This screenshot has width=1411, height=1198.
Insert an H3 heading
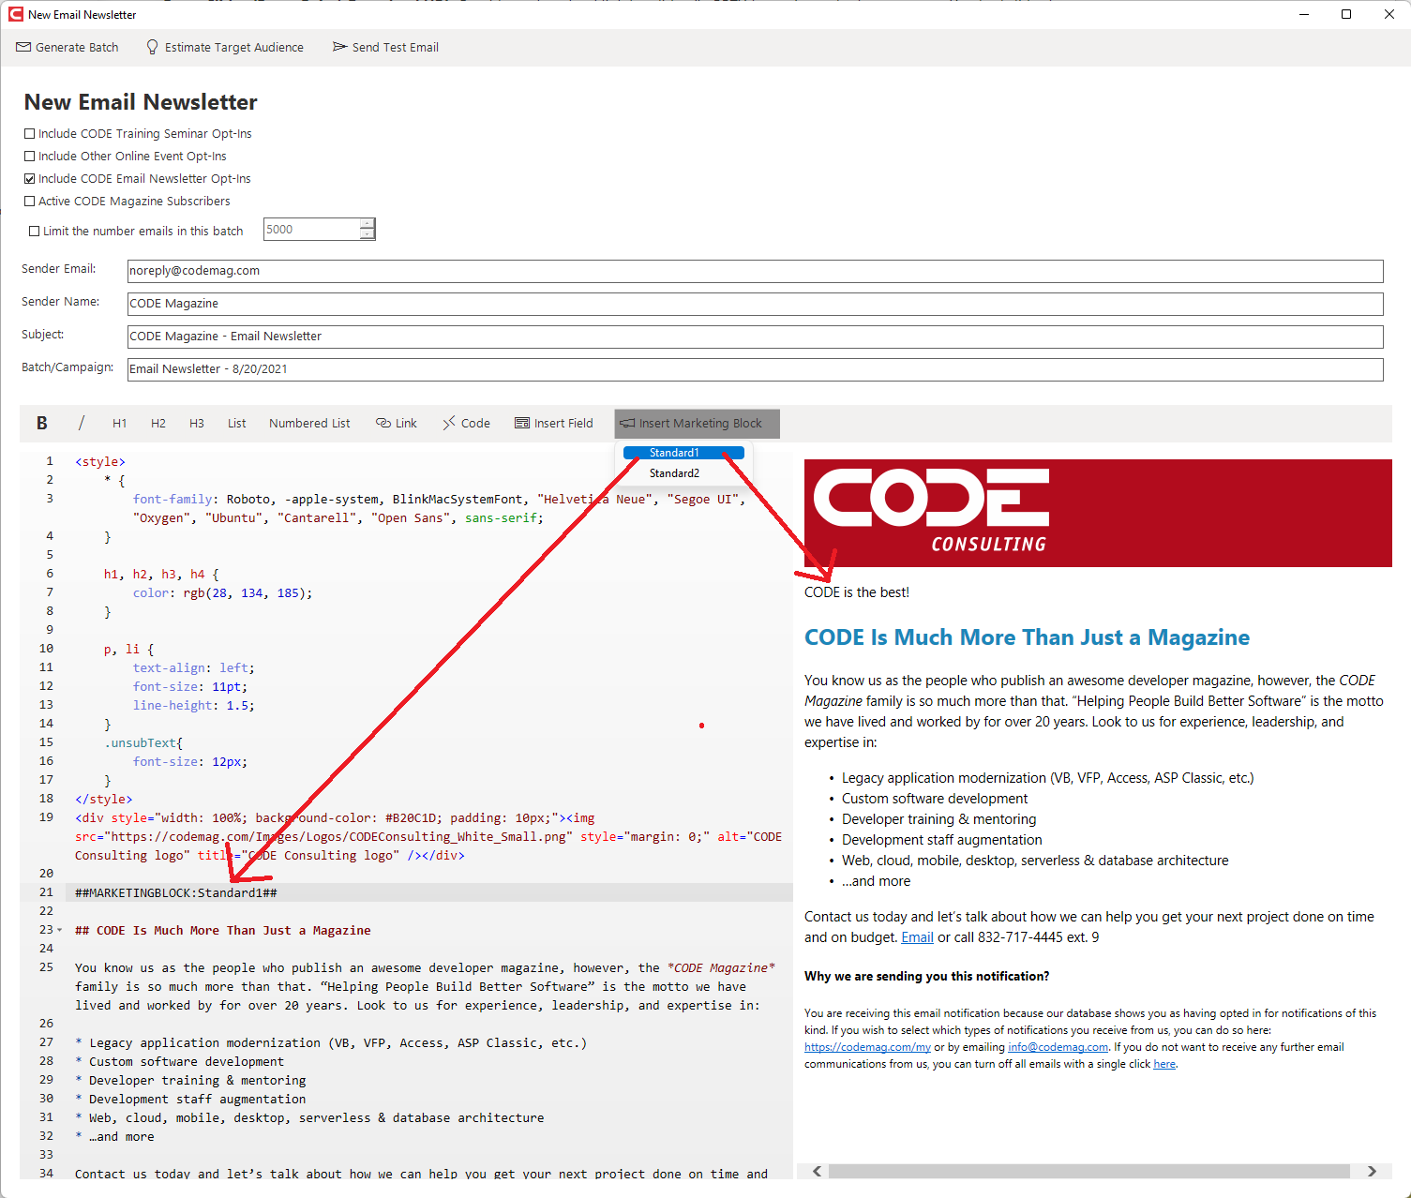[x=197, y=424]
